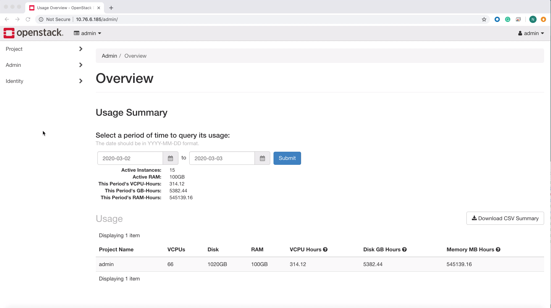Expand the Identity sidebar section

pos(44,81)
